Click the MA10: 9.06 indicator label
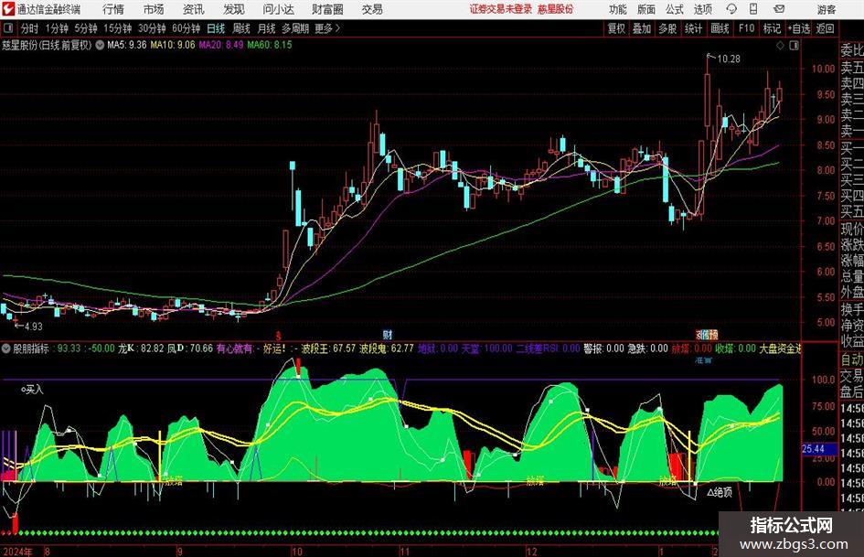Viewport: 864px width, 557px height. [173, 45]
